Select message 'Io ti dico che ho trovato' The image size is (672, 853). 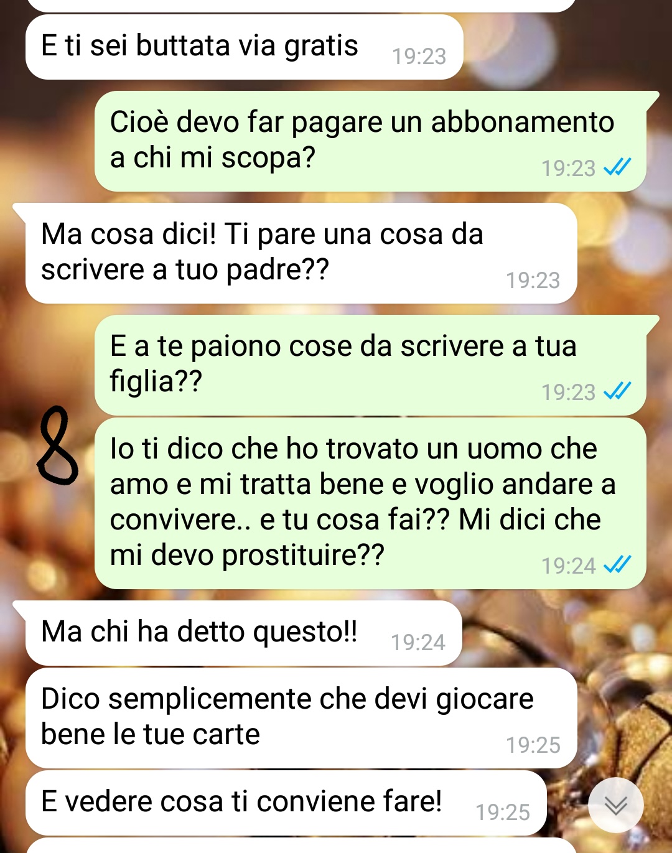click(371, 503)
